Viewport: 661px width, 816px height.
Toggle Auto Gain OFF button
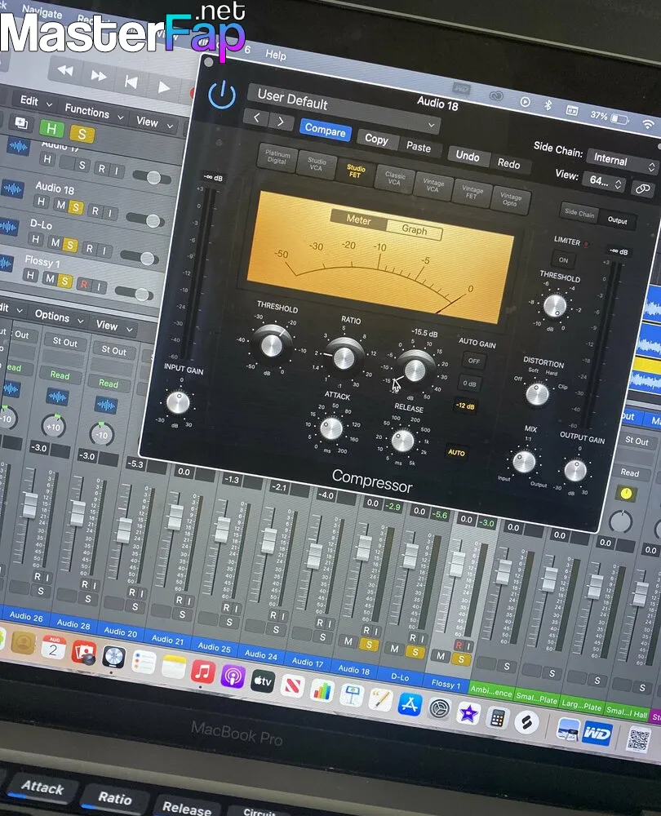[471, 361]
